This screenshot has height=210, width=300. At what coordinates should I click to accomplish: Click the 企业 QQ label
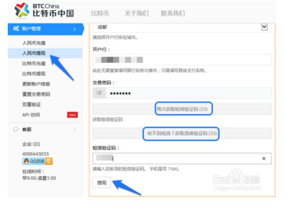[31, 144]
